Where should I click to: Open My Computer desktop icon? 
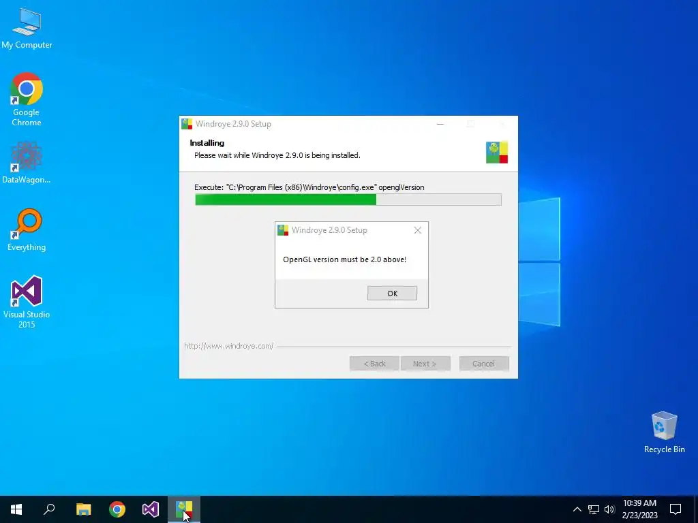27,28
